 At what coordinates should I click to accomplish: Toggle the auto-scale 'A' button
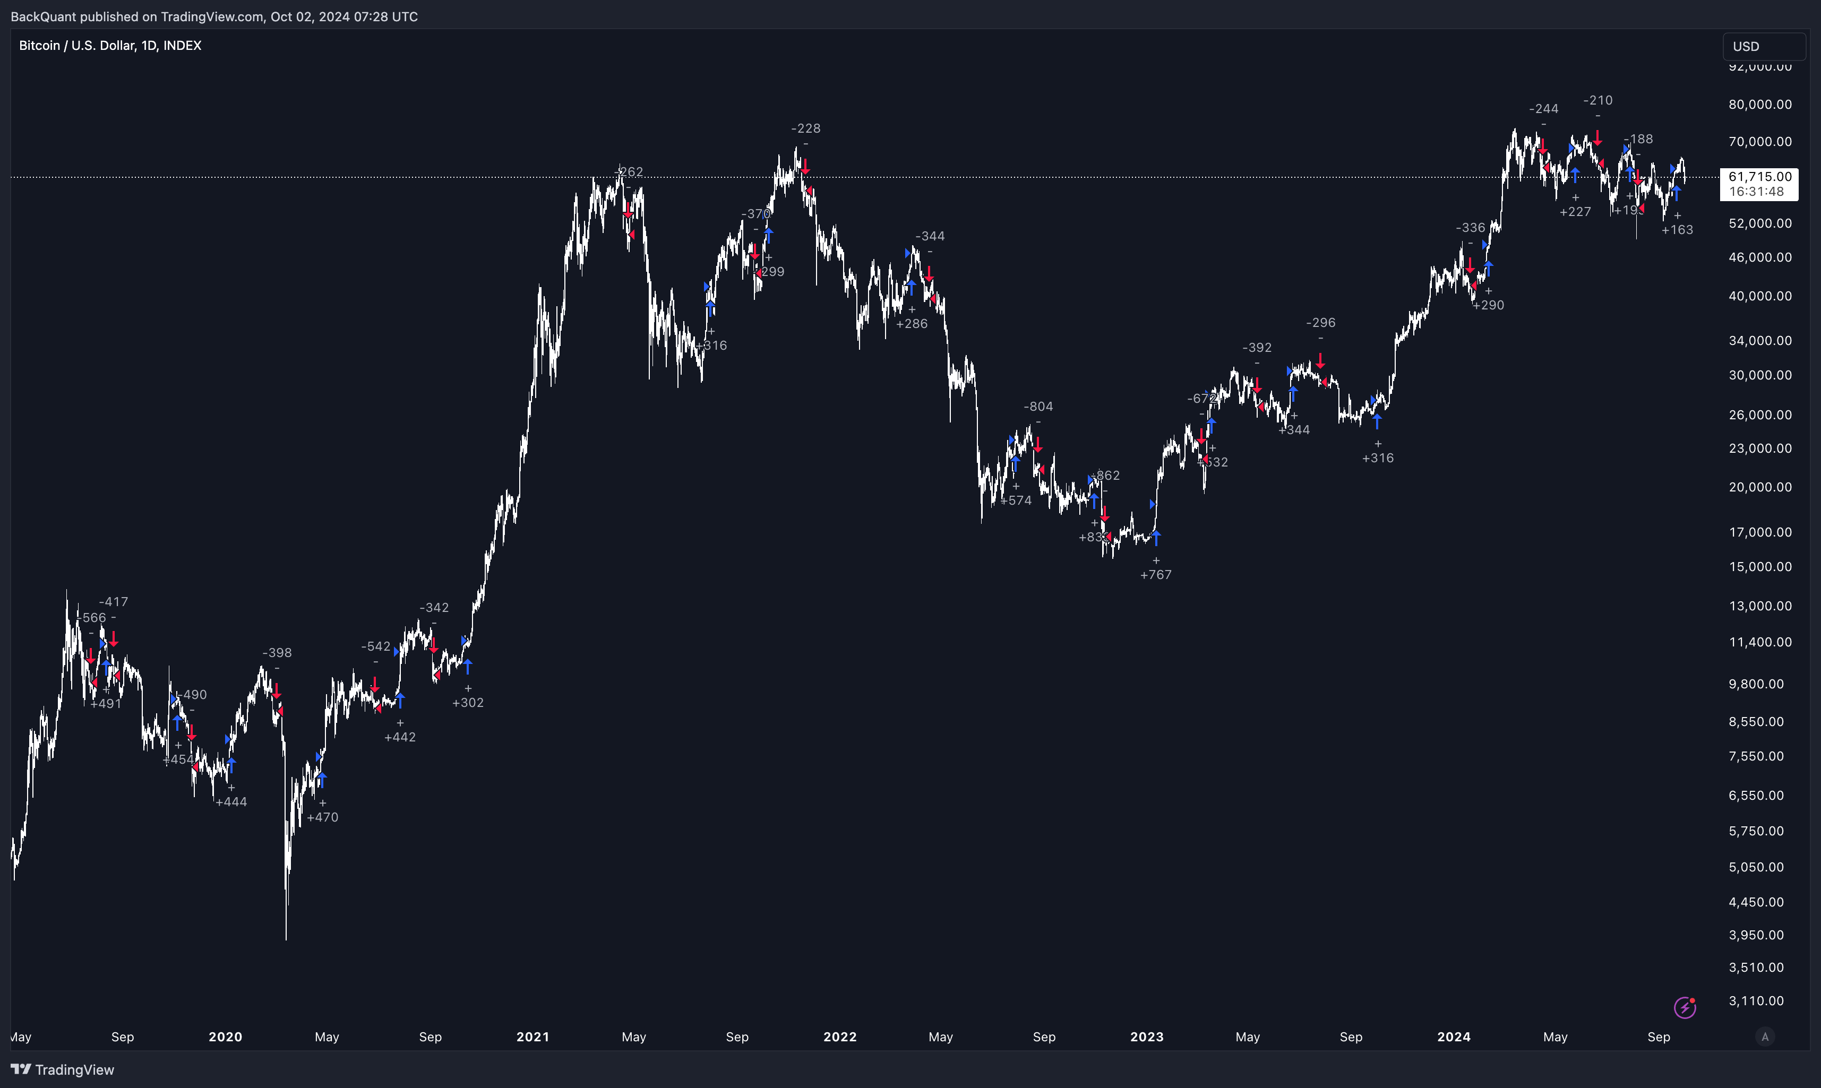[x=1765, y=1037]
